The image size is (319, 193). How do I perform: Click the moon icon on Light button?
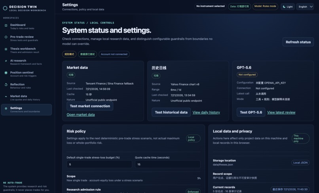click(284, 7)
